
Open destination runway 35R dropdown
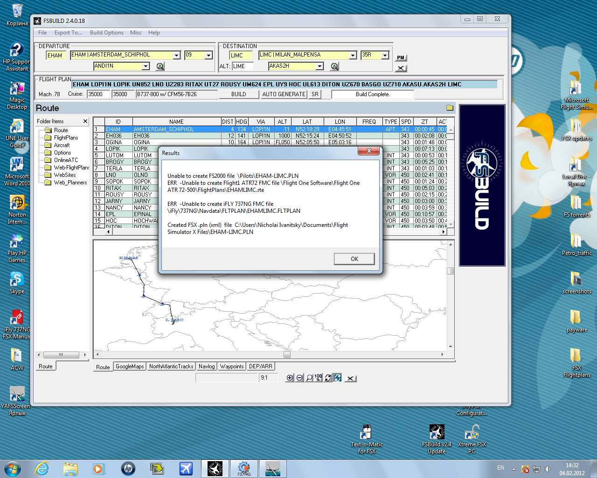pyautogui.click(x=385, y=55)
